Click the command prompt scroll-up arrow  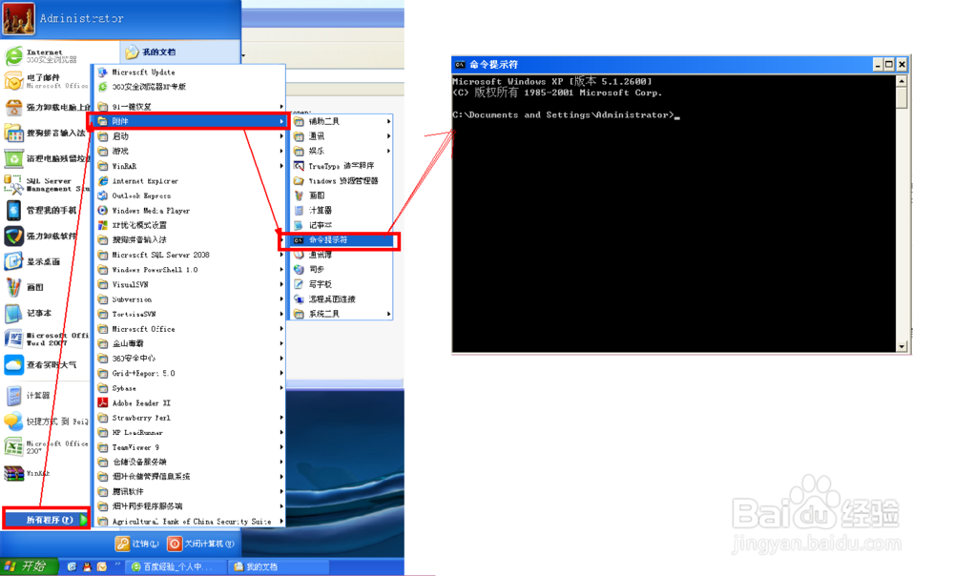click(x=902, y=81)
